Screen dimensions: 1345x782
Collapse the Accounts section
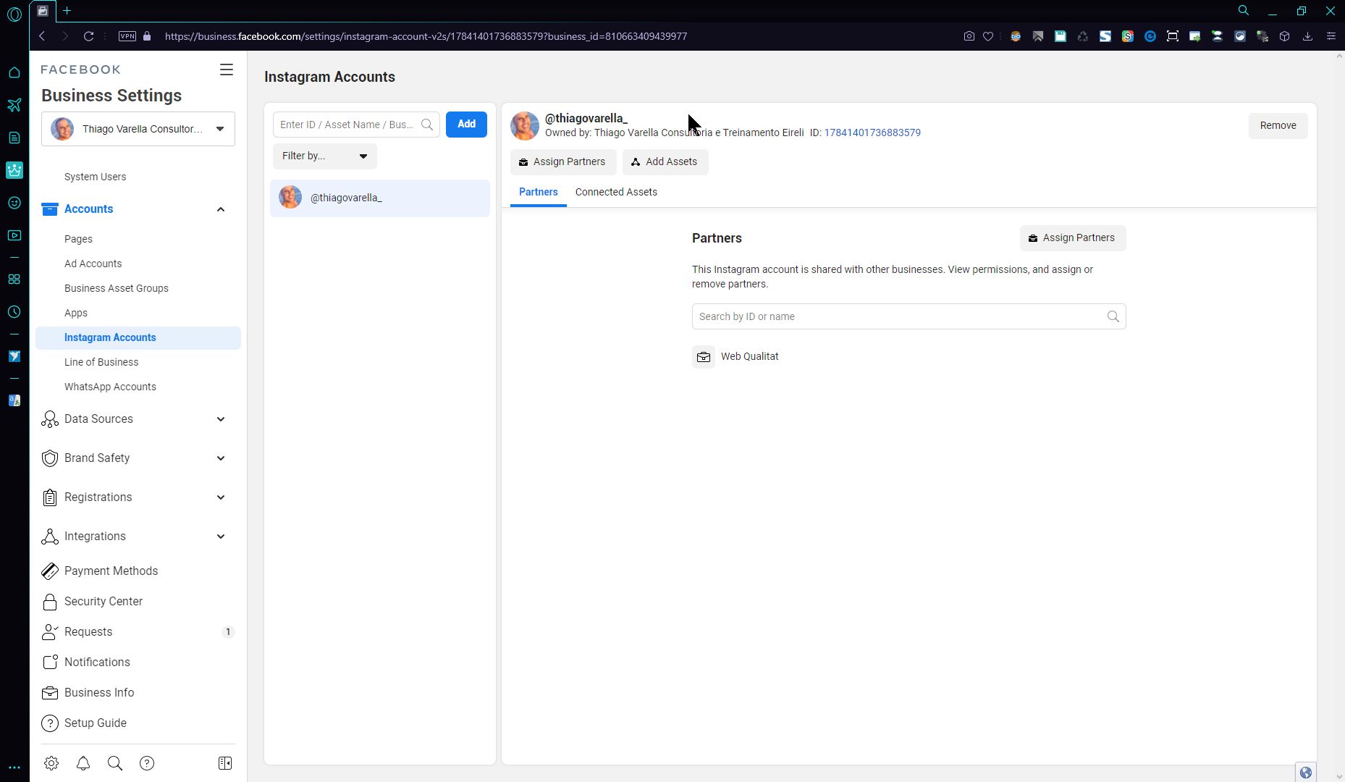(x=221, y=209)
